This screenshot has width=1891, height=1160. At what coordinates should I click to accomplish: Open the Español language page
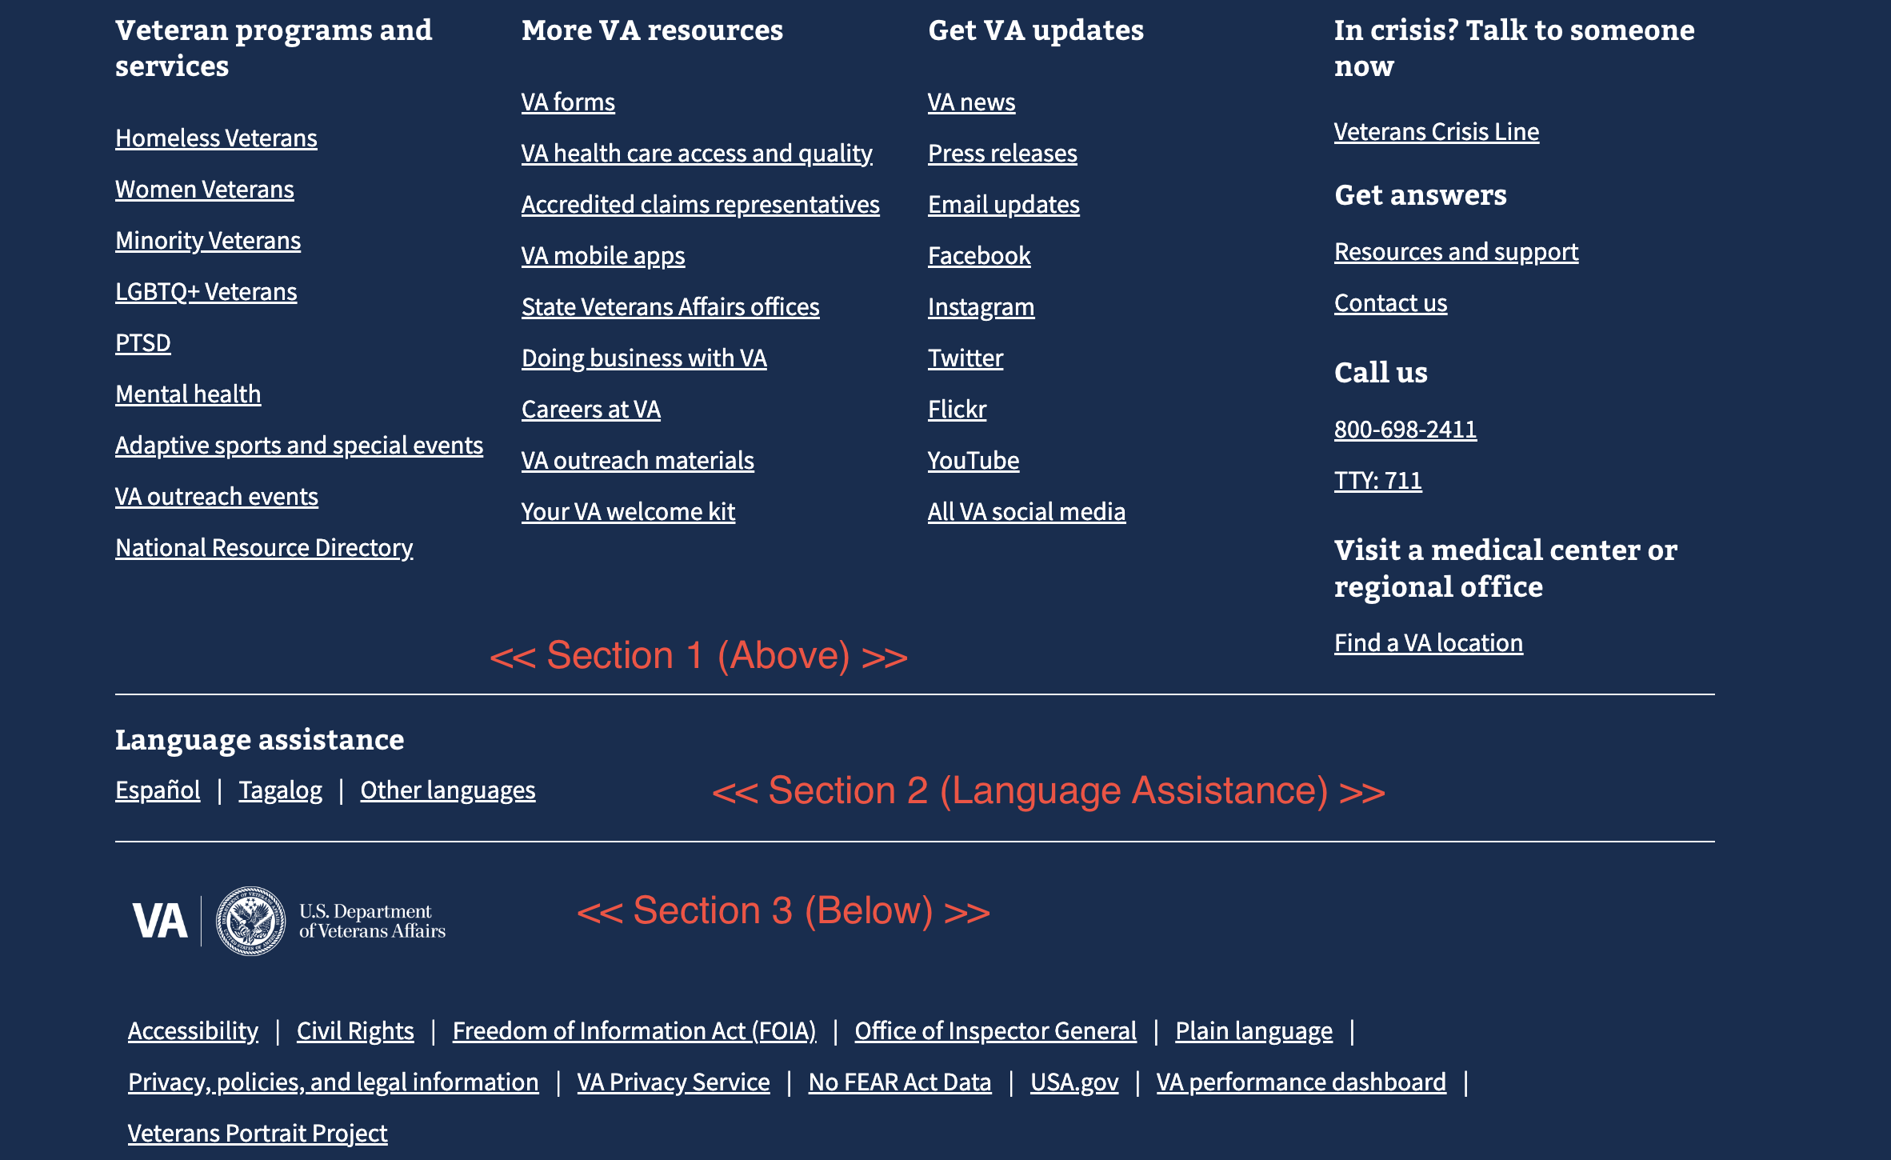point(157,790)
